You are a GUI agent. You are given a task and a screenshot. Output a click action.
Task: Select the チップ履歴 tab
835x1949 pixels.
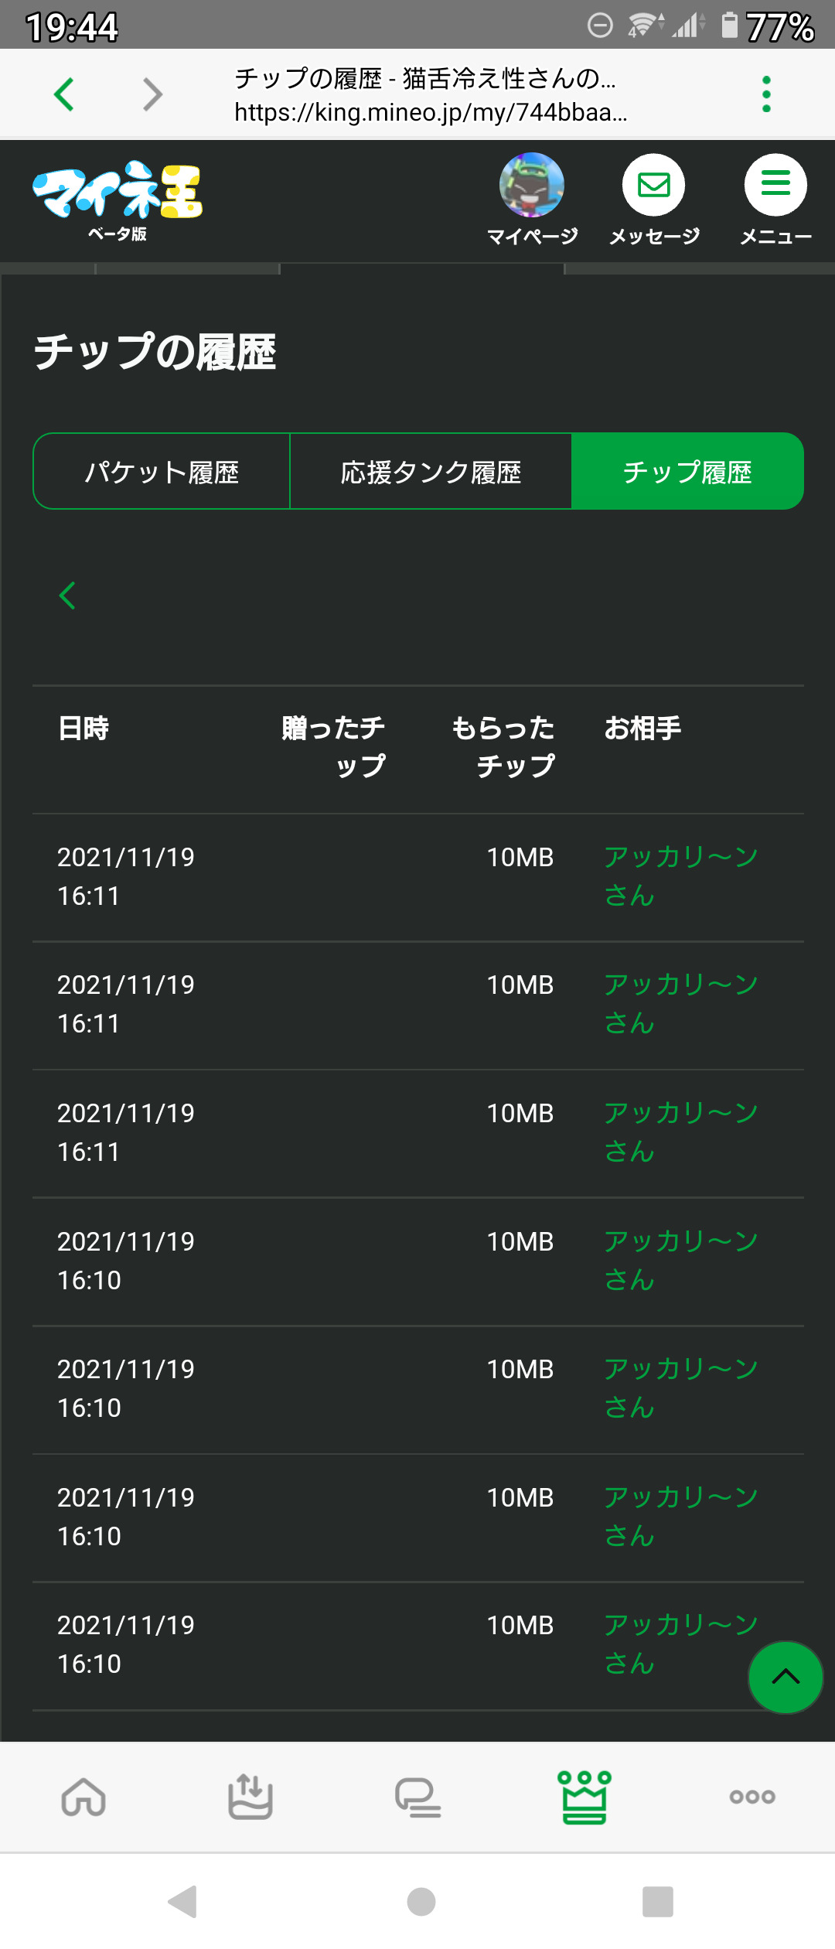tap(687, 472)
